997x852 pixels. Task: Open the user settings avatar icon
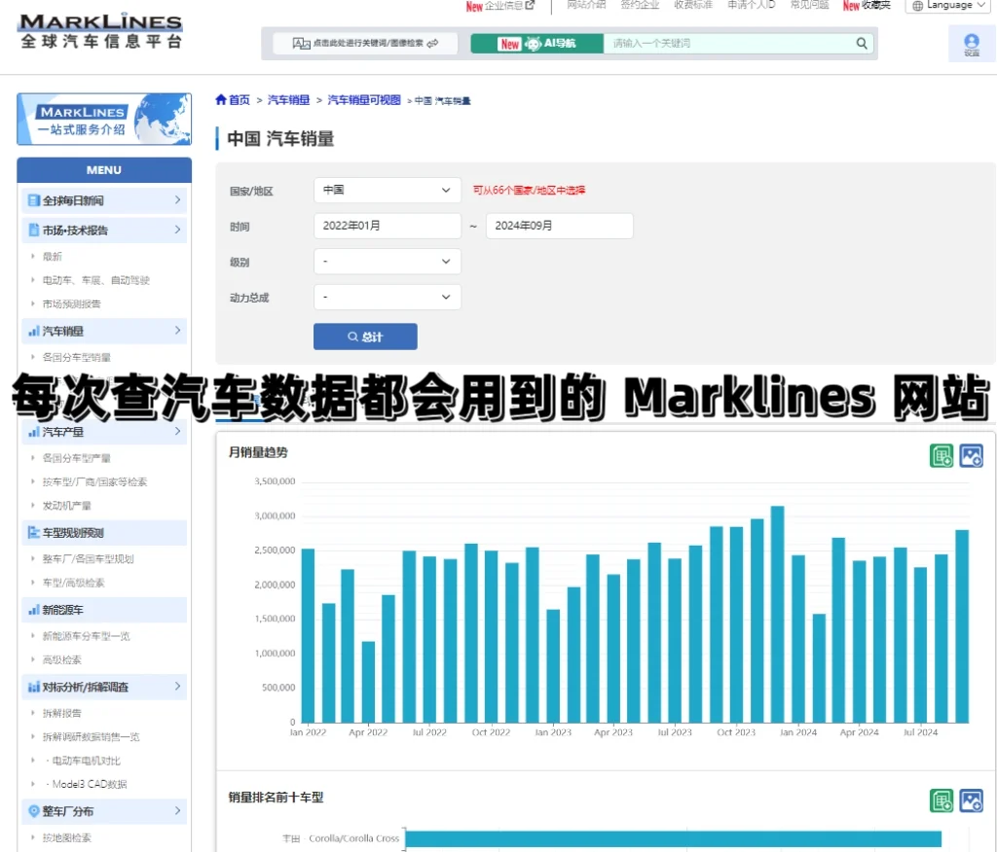click(972, 44)
